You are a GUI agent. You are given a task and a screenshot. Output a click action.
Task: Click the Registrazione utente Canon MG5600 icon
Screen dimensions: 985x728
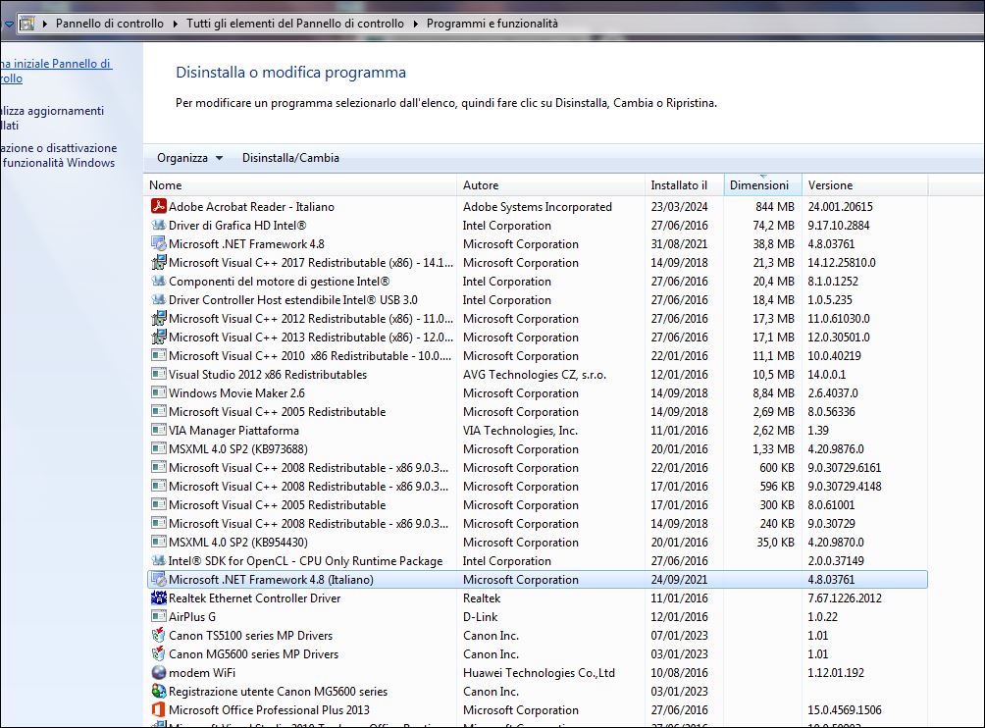click(x=158, y=691)
